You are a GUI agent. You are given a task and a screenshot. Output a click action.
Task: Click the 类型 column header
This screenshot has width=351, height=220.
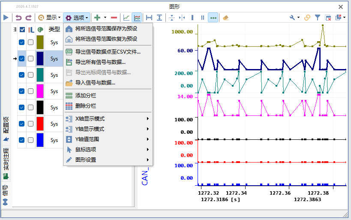coord(54,29)
